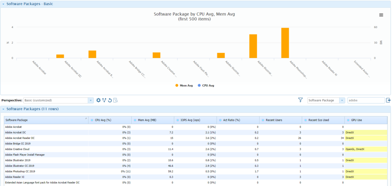Toggle the Mem Avg column circle indicator
Screen dimensions: 392x186
pos(135,120)
